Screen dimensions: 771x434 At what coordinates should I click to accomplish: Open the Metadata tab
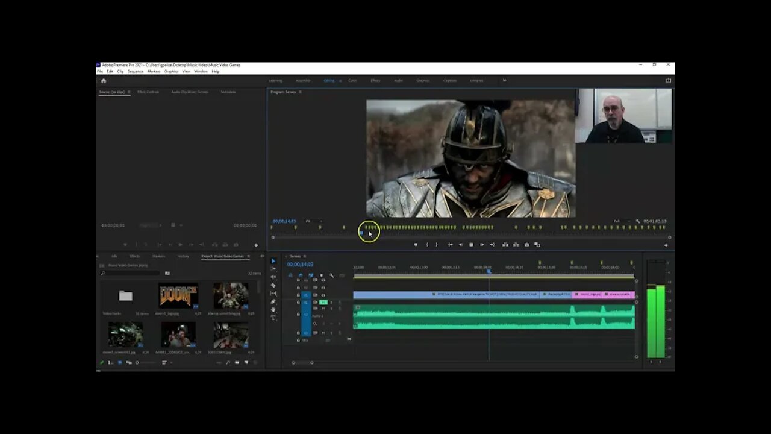(228, 92)
